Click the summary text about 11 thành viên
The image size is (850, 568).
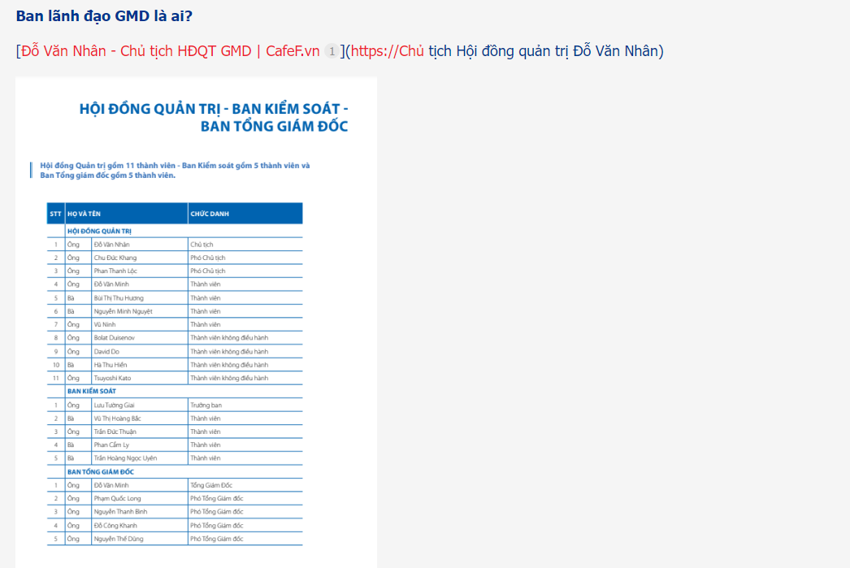click(x=175, y=170)
